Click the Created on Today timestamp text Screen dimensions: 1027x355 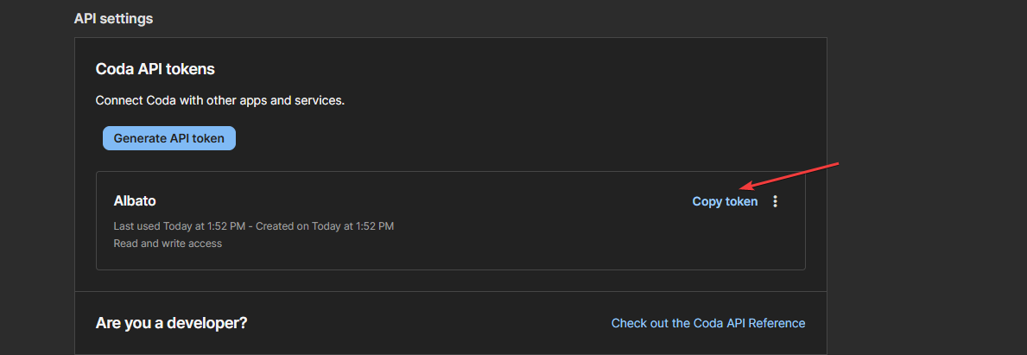tap(326, 226)
